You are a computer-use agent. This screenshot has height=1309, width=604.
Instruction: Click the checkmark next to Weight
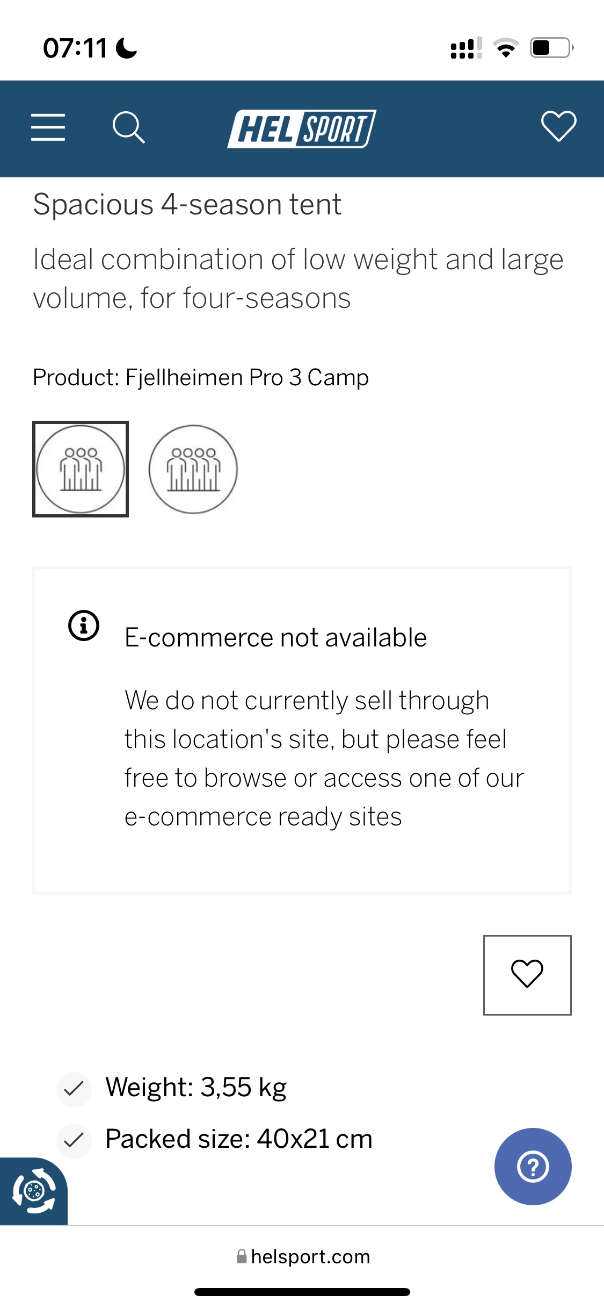[x=74, y=1089]
